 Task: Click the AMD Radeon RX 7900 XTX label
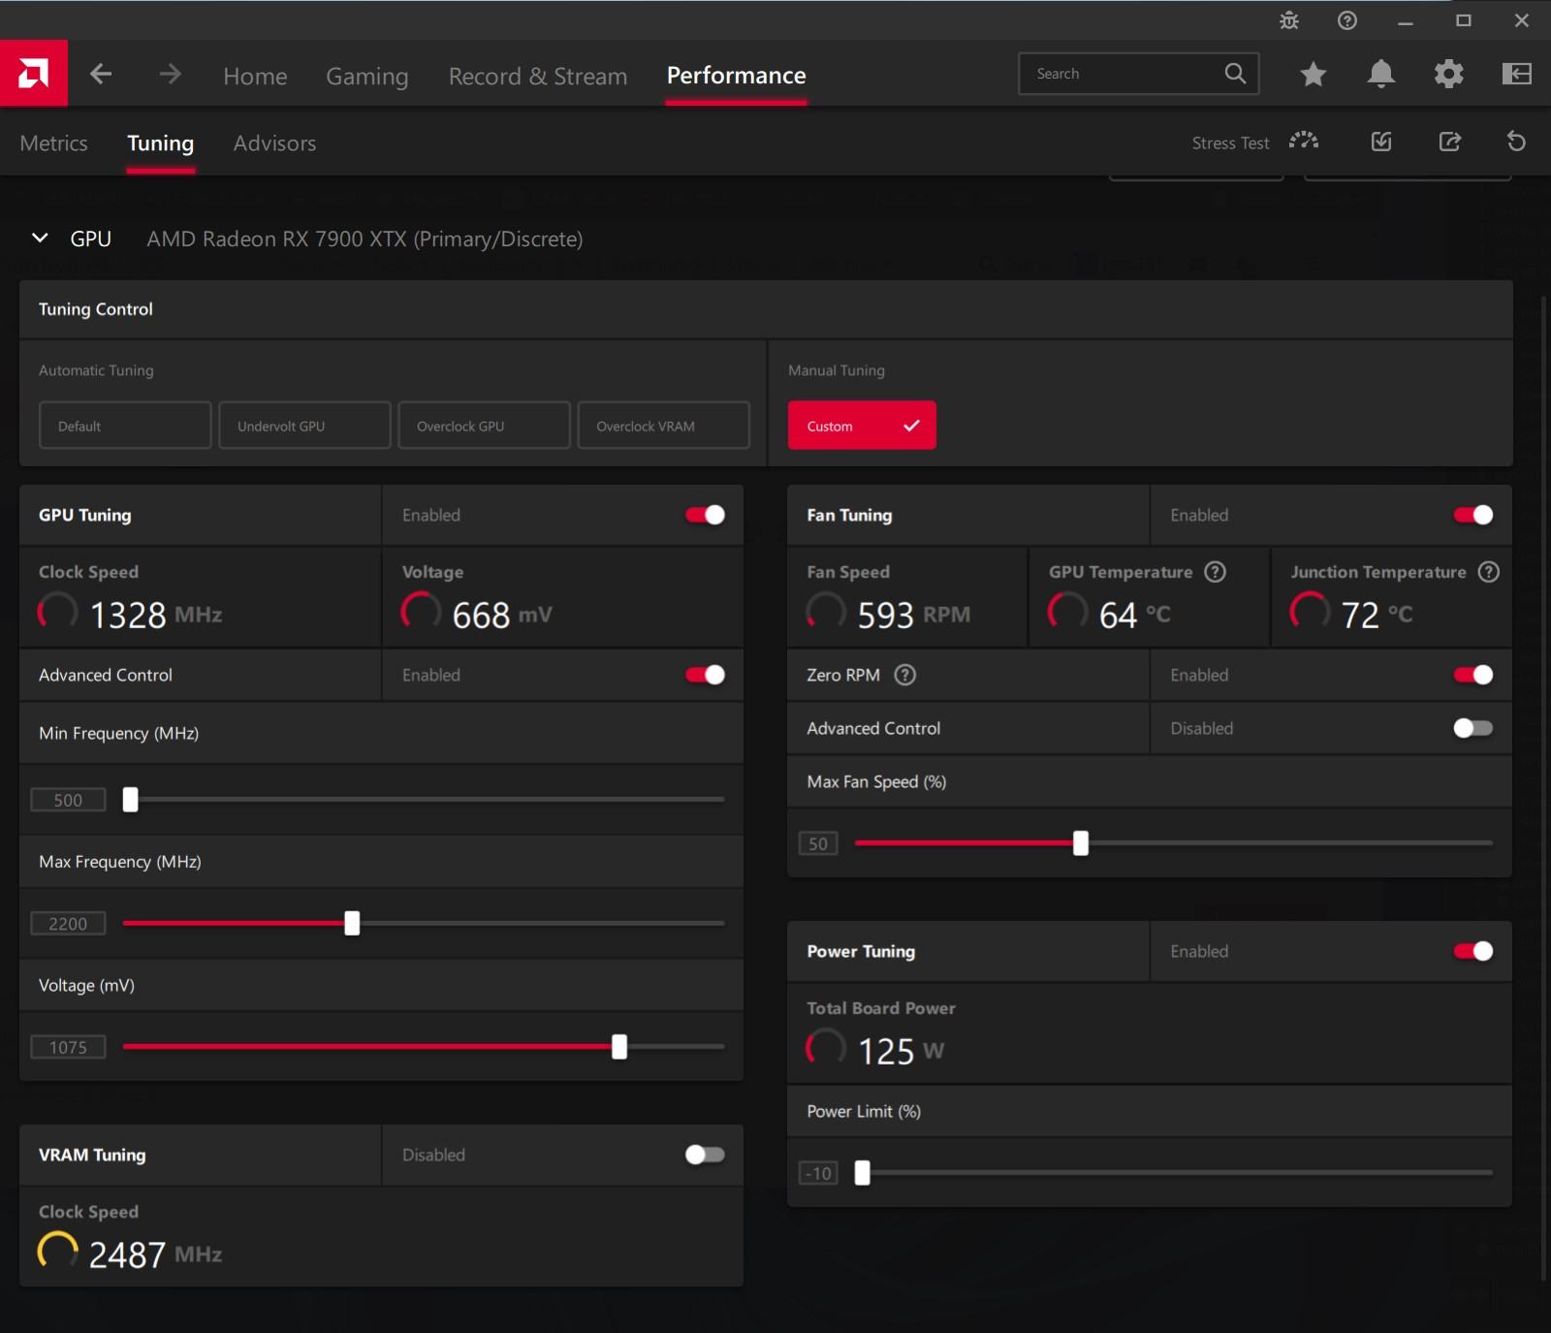coord(364,238)
